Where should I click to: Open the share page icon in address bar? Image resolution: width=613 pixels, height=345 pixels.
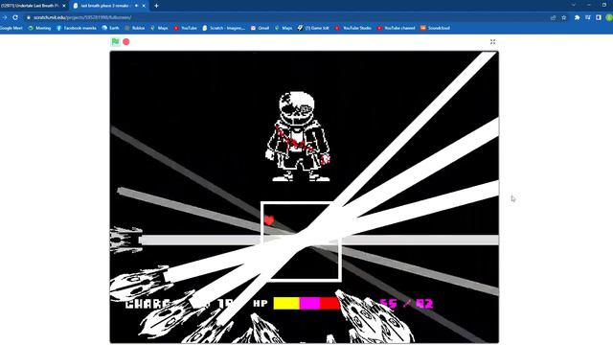point(554,17)
